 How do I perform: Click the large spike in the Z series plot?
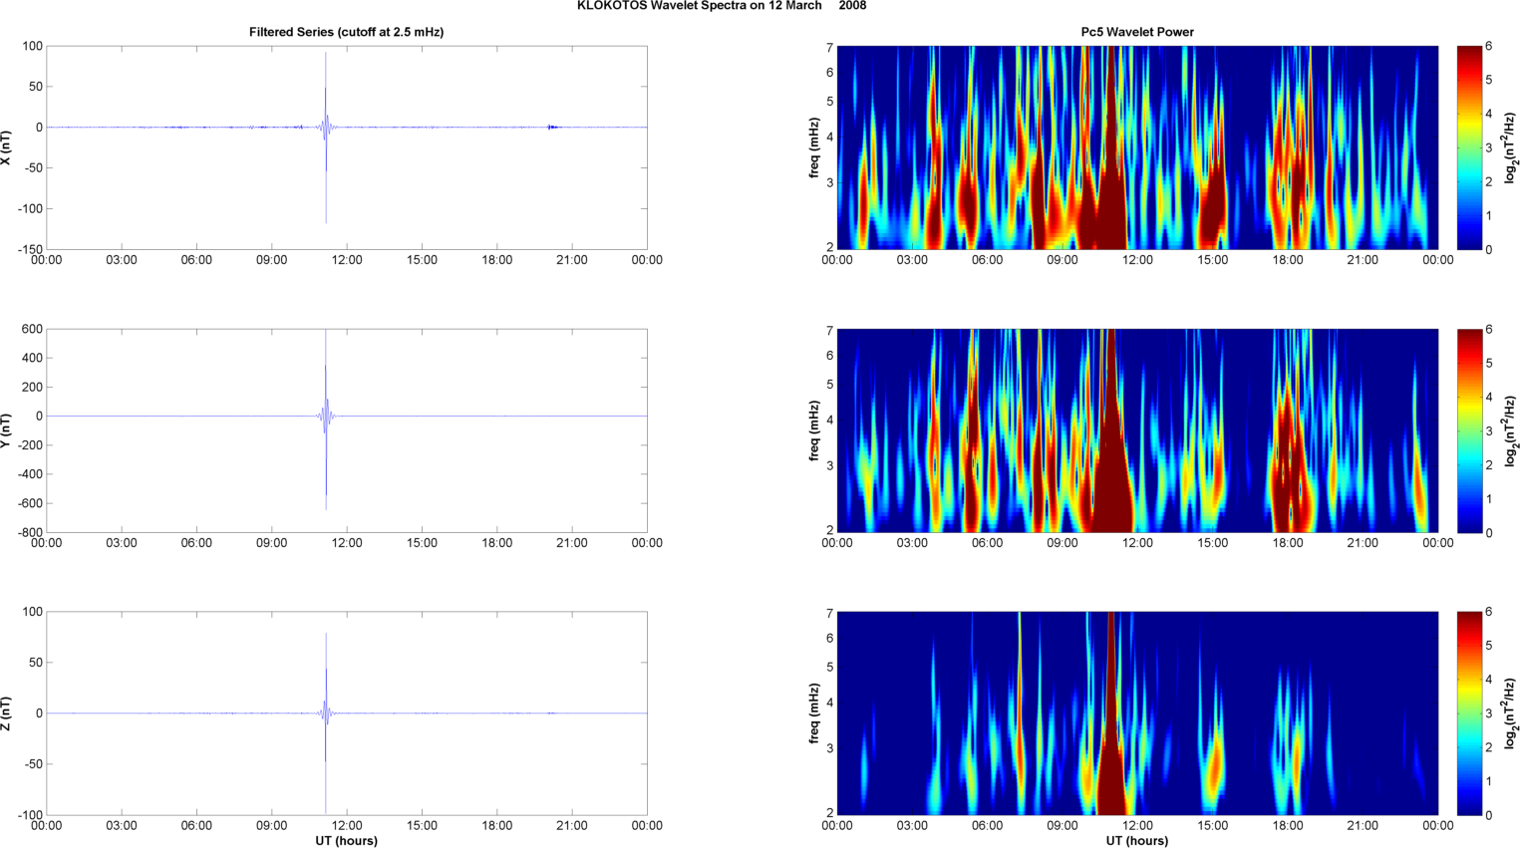coord(325,722)
